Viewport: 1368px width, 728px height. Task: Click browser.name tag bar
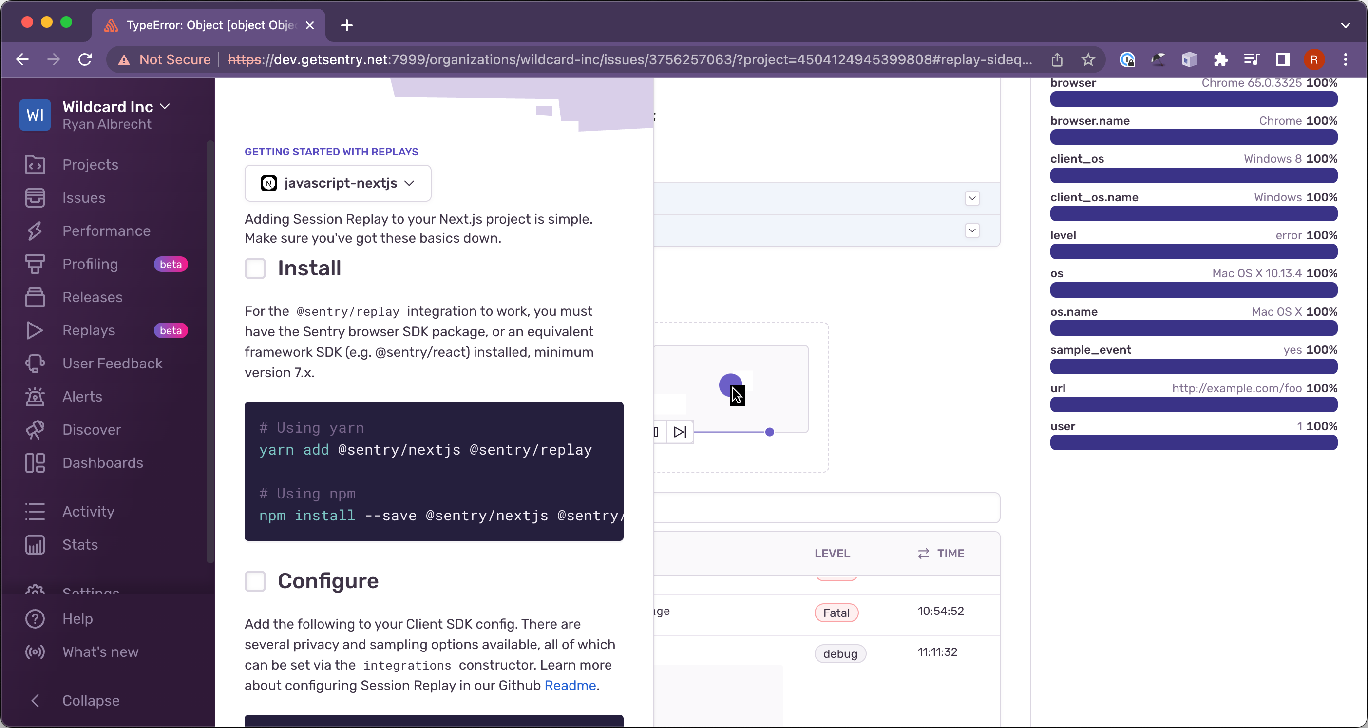[1193, 137]
